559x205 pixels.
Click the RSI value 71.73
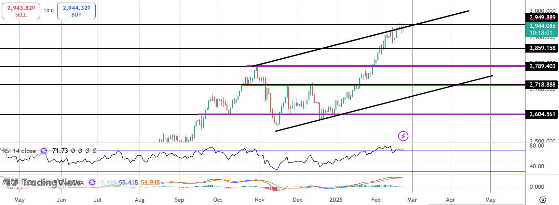point(60,151)
